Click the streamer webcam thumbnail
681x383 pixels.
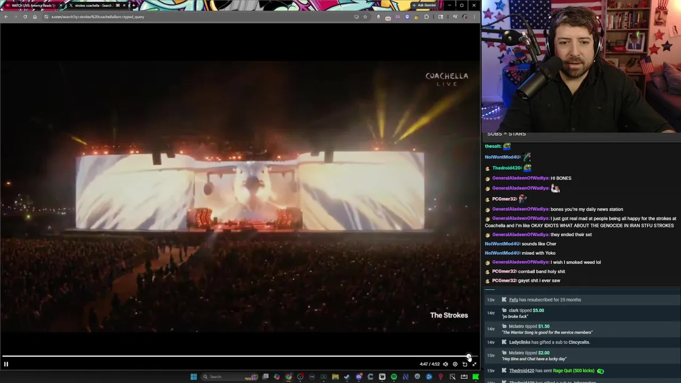tap(581, 66)
